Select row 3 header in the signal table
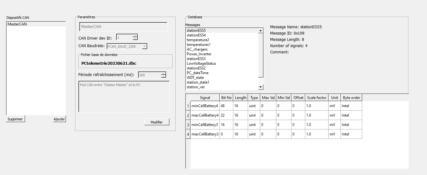 pos(188,125)
